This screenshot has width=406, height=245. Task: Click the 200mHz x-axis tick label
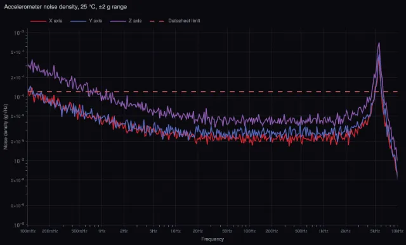pyautogui.click(x=49, y=231)
